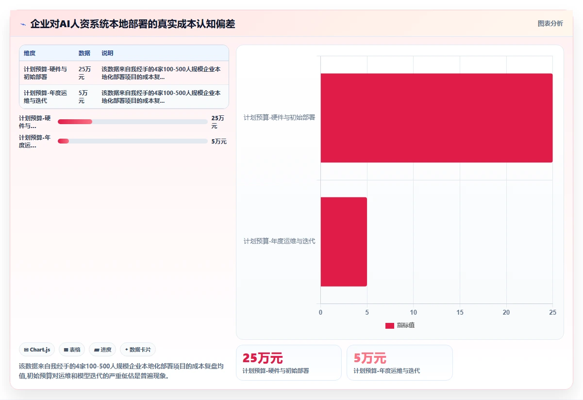Image resolution: width=583 pixels, height=400 pixels.
Task: Click the 5万元 value beside the progress bar
Action: pos(219,142)
